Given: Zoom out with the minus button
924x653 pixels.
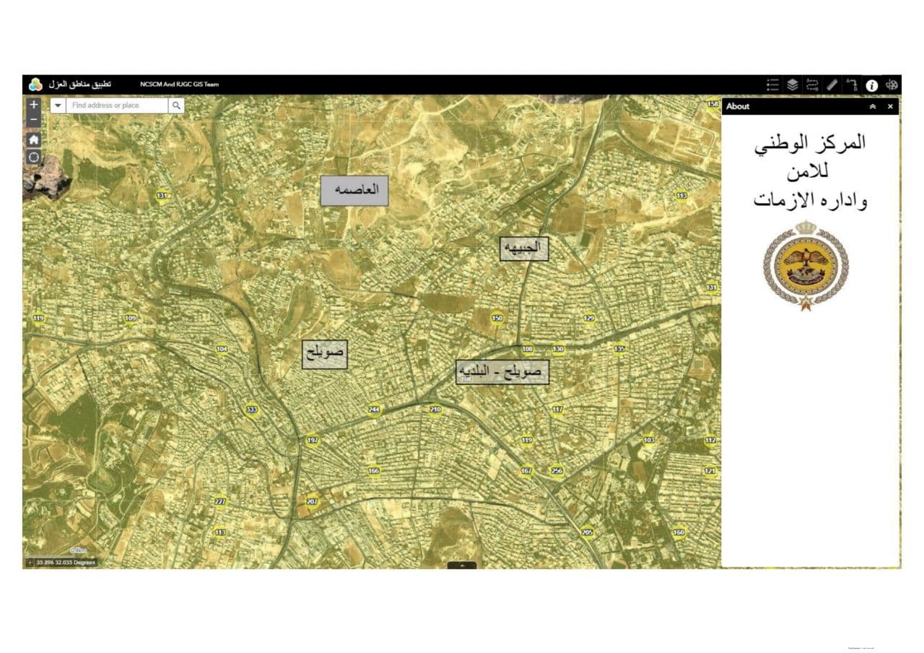Looking at the screenshot, I should [x=34, y=119].
